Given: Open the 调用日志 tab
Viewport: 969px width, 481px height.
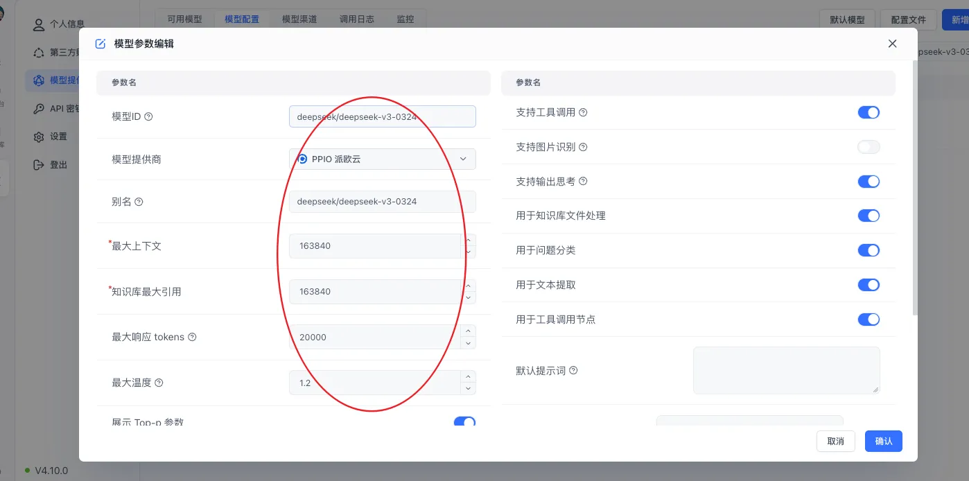Looking at the screenshot, I should coord(356,19).
